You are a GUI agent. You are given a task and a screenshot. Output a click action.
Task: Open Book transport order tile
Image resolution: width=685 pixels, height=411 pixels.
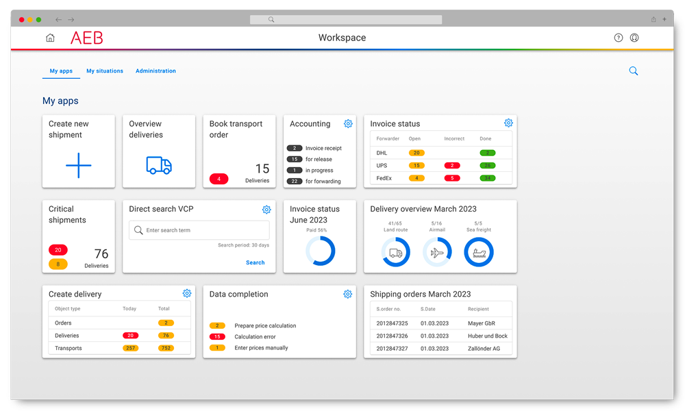click(x=239, y=151)
